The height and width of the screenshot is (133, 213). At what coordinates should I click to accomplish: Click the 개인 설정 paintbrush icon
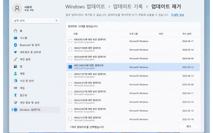pos(15,59)
